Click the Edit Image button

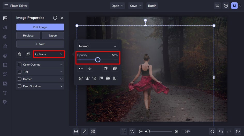pos(40,27)
